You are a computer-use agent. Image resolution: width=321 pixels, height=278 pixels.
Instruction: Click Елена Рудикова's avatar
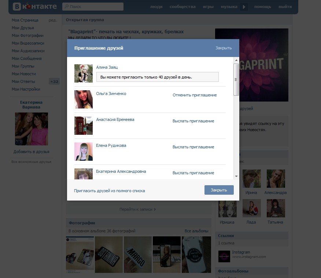tap(83, 152)
